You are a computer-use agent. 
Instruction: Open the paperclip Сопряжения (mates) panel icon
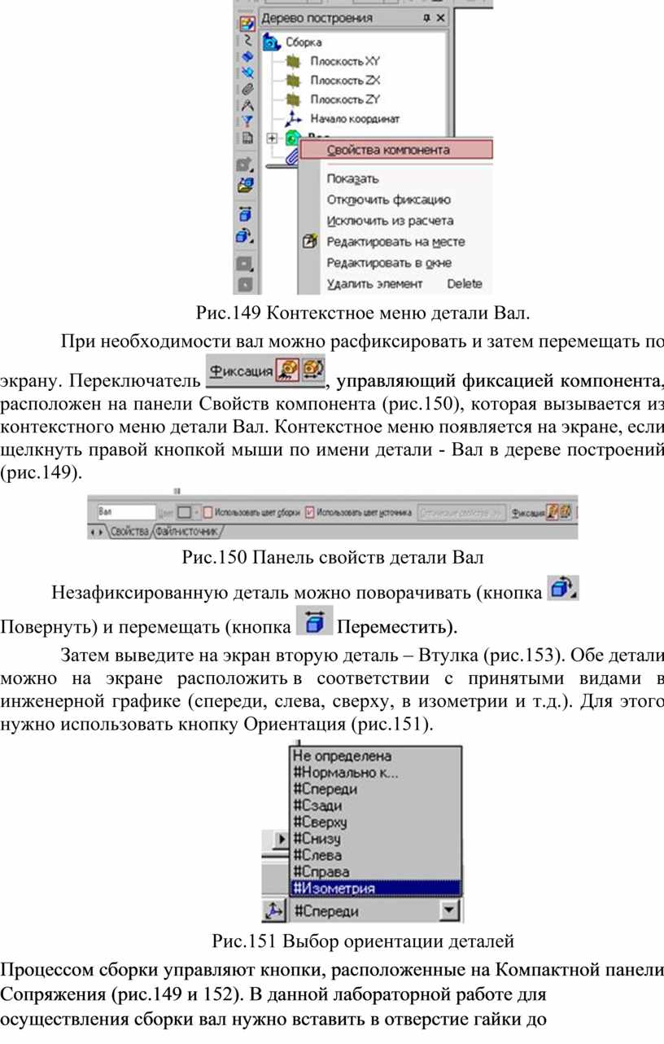(247, 89)
